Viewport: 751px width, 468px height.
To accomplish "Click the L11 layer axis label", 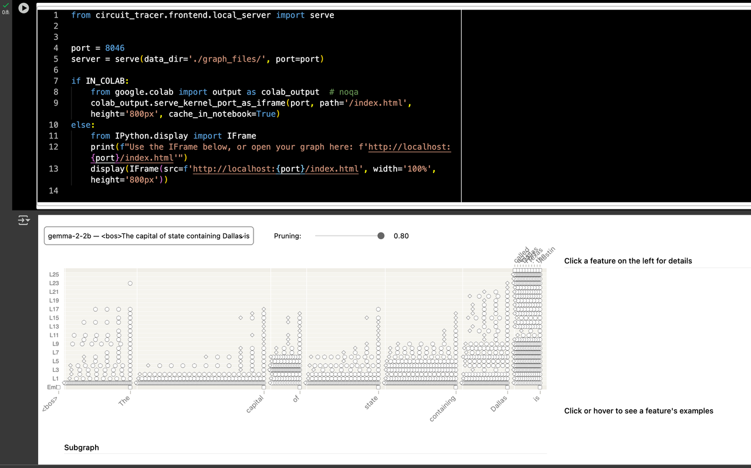I will click(x=53, y=335).
